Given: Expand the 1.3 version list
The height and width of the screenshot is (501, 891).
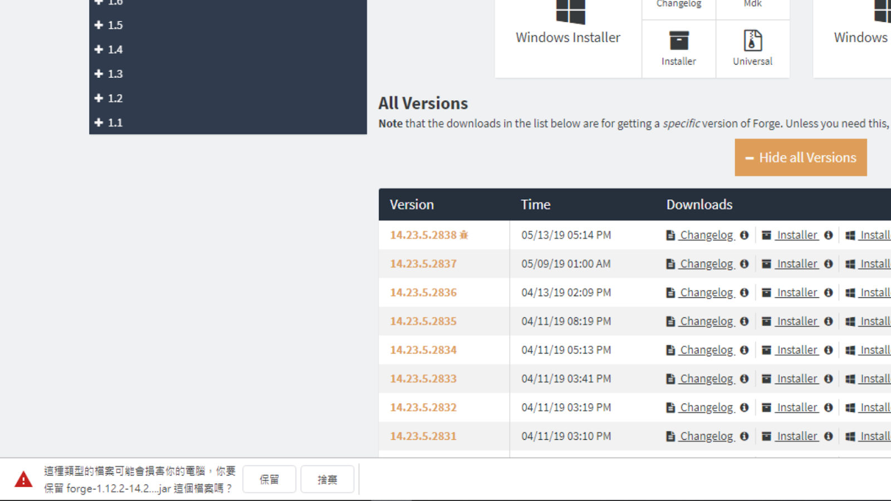Looking at the screenshot, I should point(109,74).
